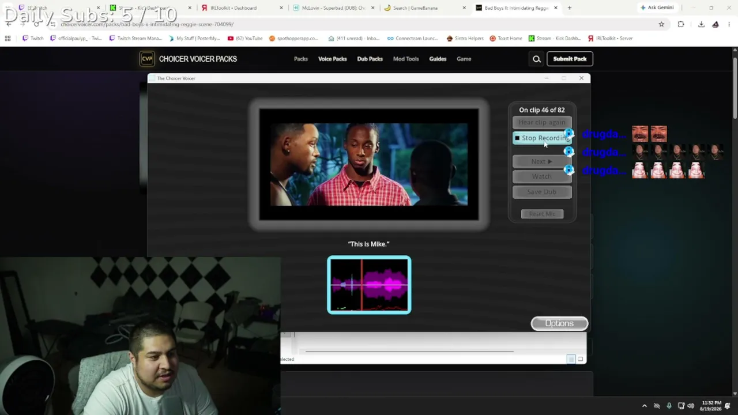Click the Choicer Voicer Packs site title
Image resolution: width=738 pixels, height=415 pixels.
(198, 59)
